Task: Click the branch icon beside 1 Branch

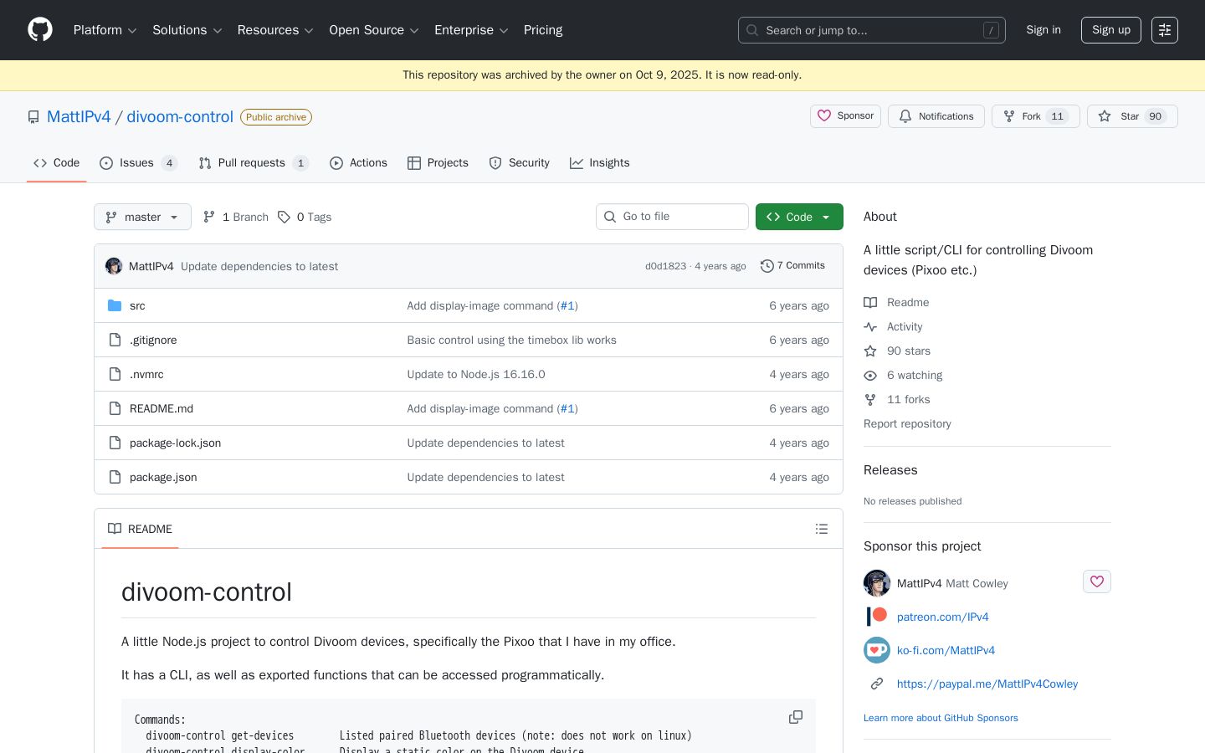Action: 209,217
